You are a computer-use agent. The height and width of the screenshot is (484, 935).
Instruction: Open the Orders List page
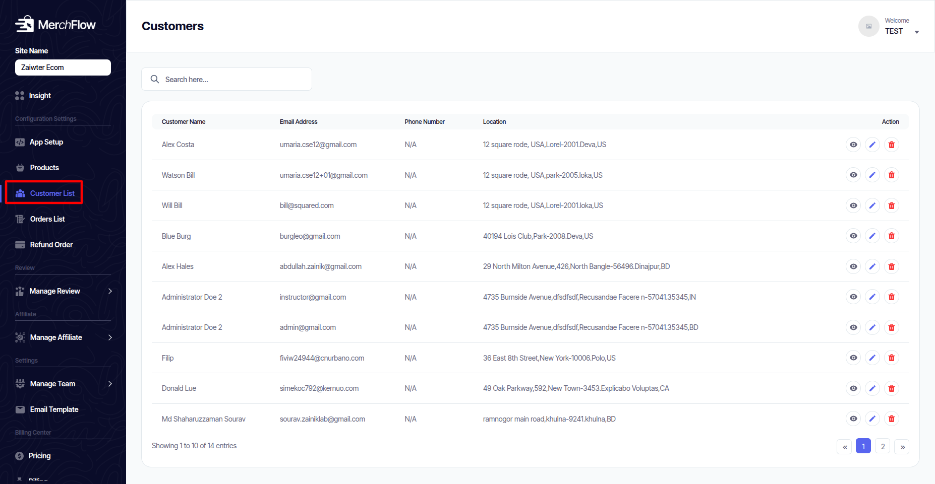[x=47, y=219]
